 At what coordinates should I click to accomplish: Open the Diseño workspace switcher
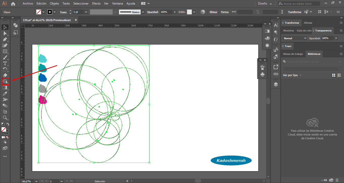(265, 4)
